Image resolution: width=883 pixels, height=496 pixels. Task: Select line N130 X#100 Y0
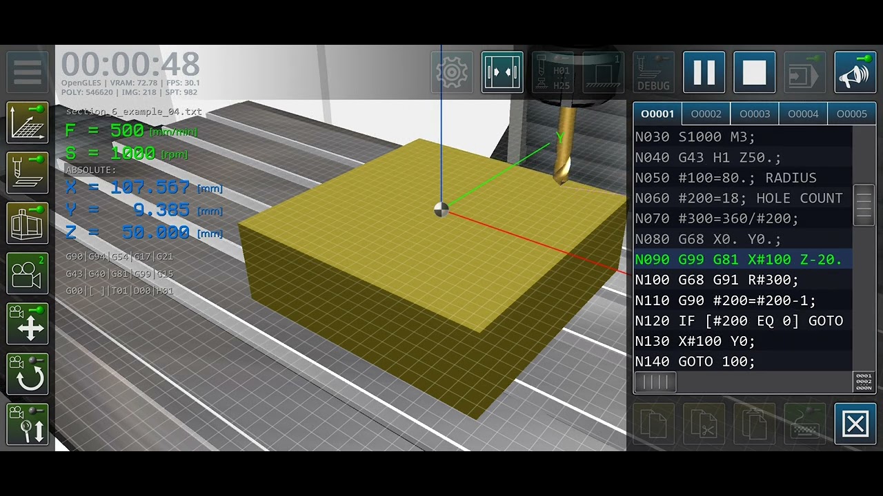743,341
